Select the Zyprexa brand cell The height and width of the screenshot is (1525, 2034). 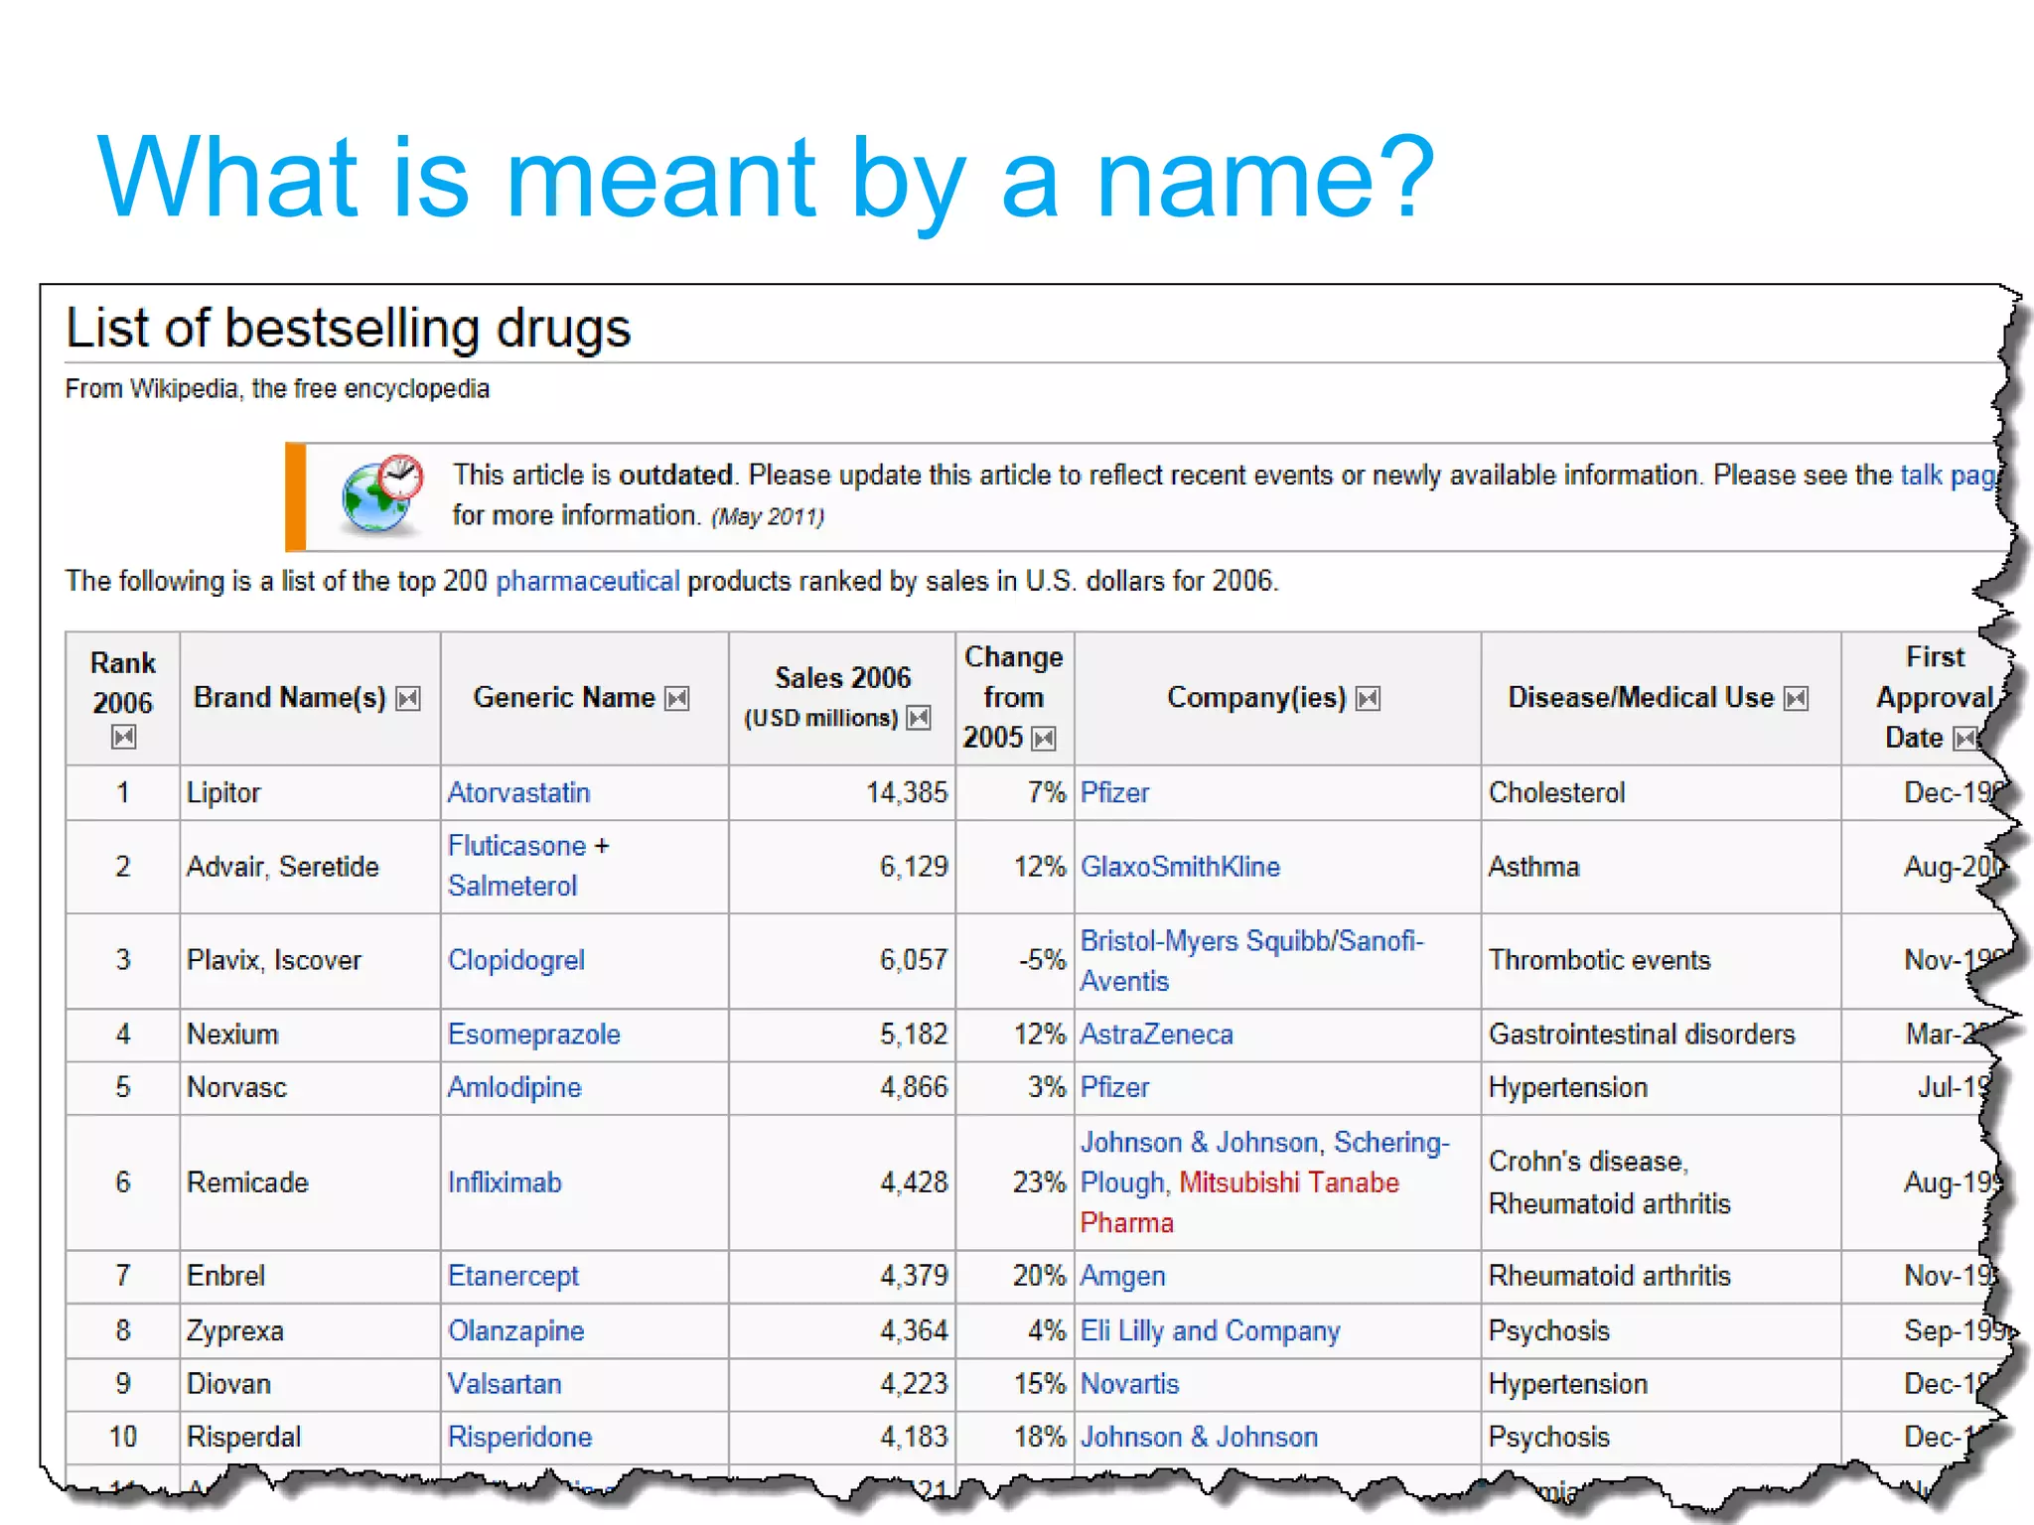(x=310, y=1330)
